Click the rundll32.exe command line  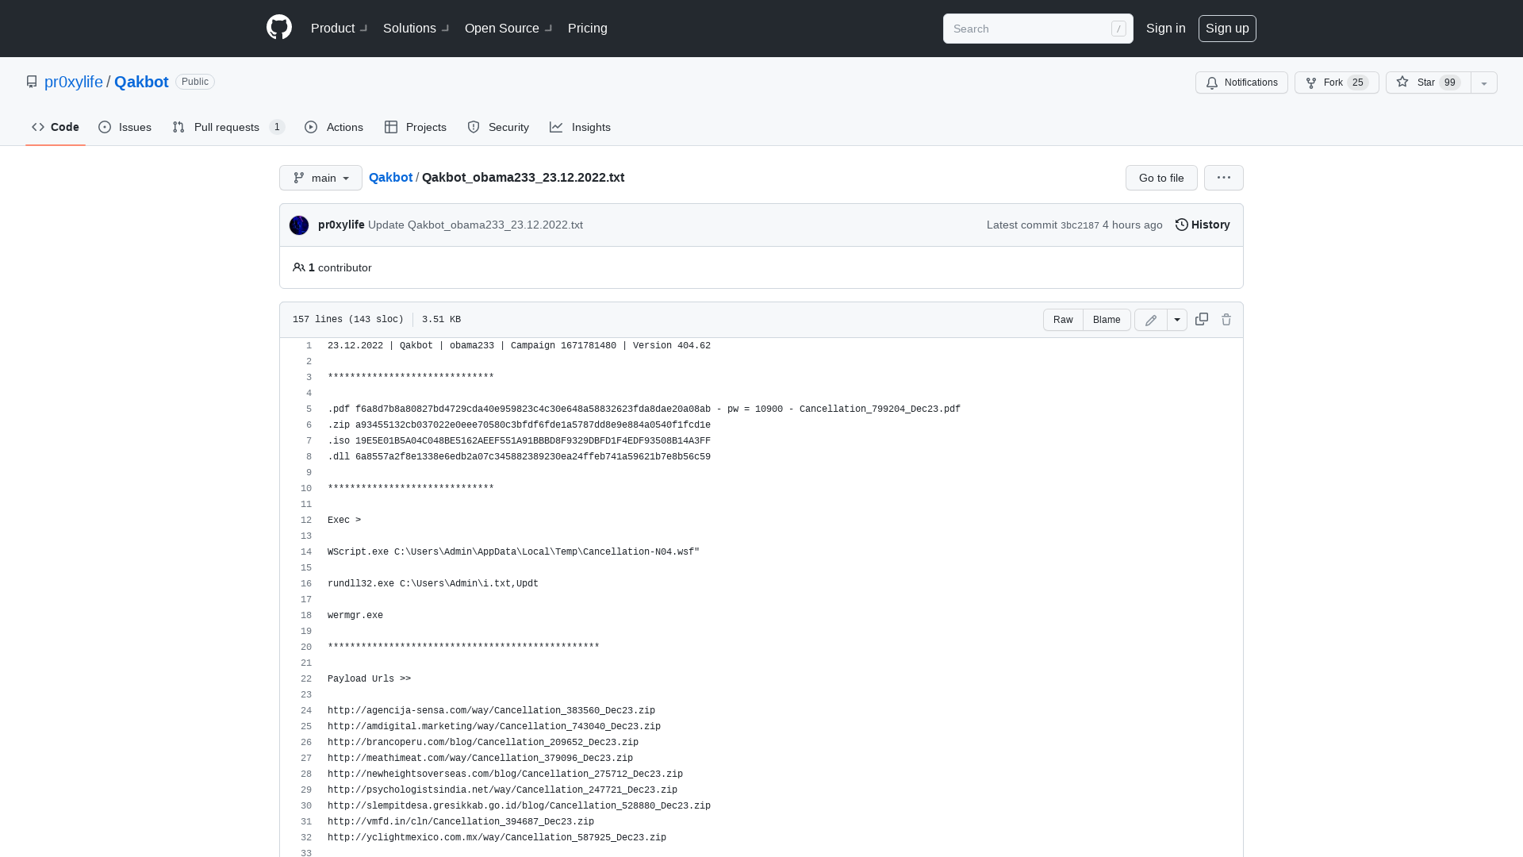click(433, 584)
